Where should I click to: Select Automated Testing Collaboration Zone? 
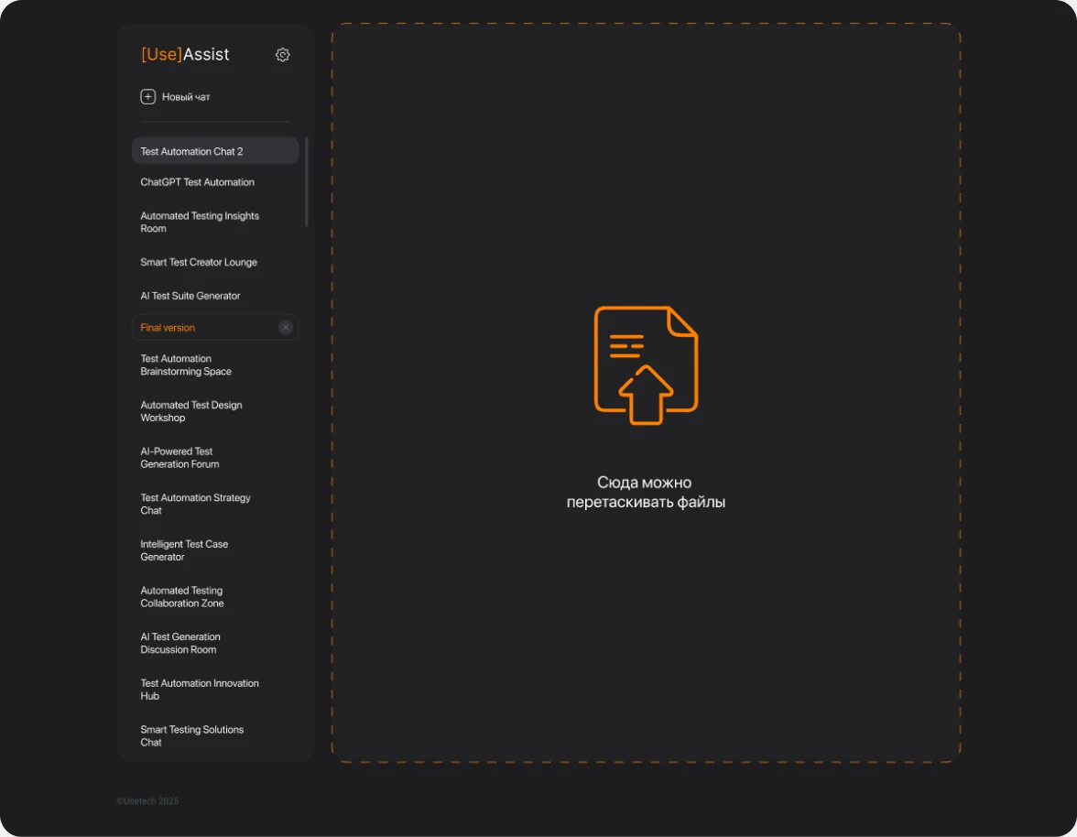[x=182, y=597]
